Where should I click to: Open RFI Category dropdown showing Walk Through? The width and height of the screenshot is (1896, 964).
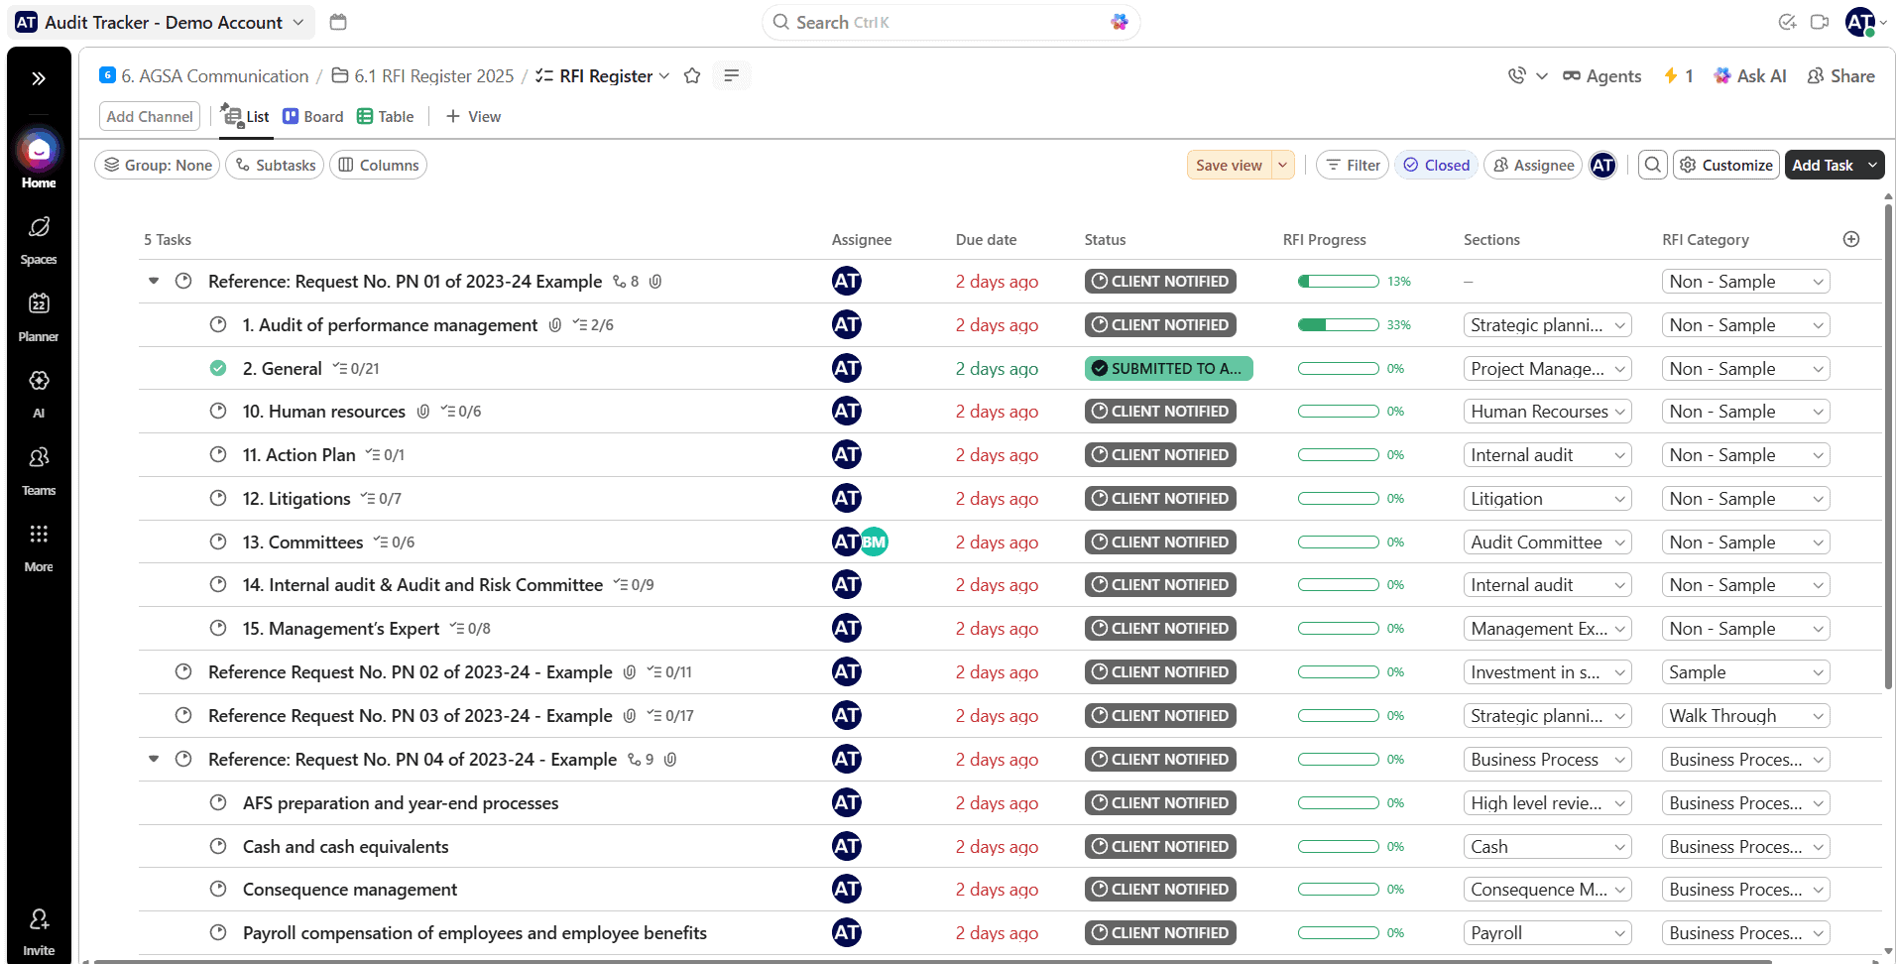(1745, 716)
